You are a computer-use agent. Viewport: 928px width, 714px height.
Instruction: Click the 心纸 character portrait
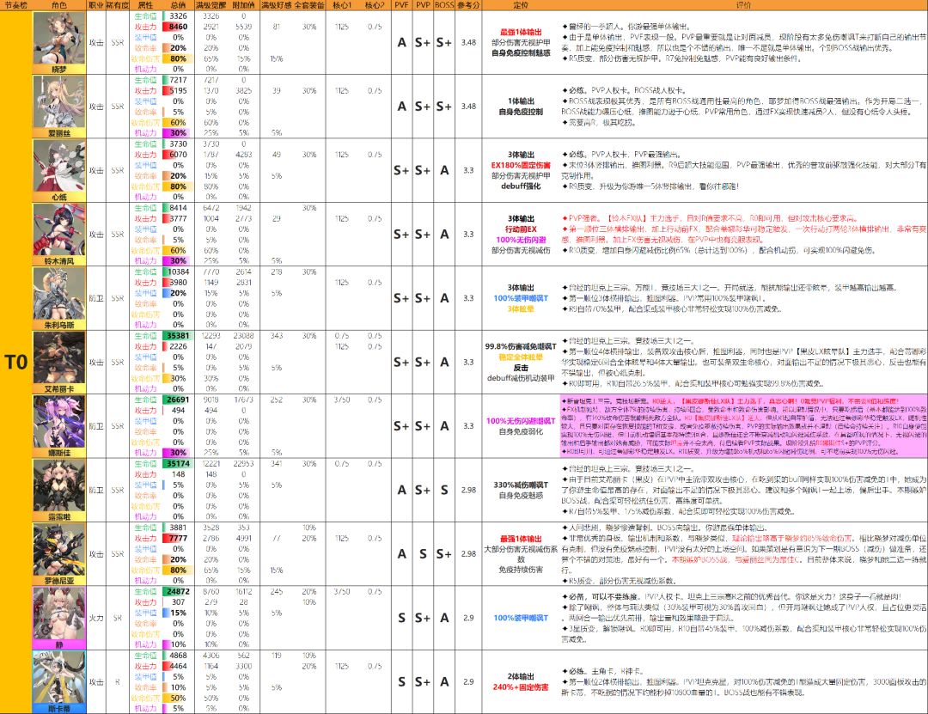tap(59, 166)
